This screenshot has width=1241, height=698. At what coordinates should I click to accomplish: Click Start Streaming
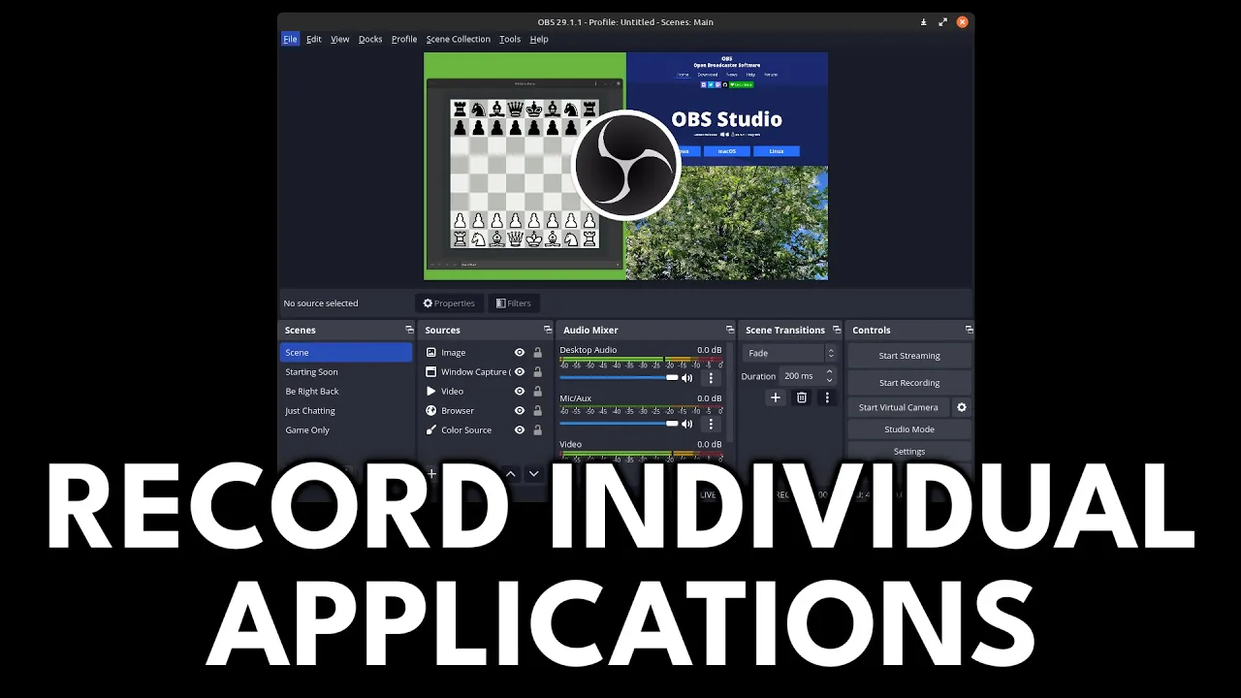(x=909, y=356)
